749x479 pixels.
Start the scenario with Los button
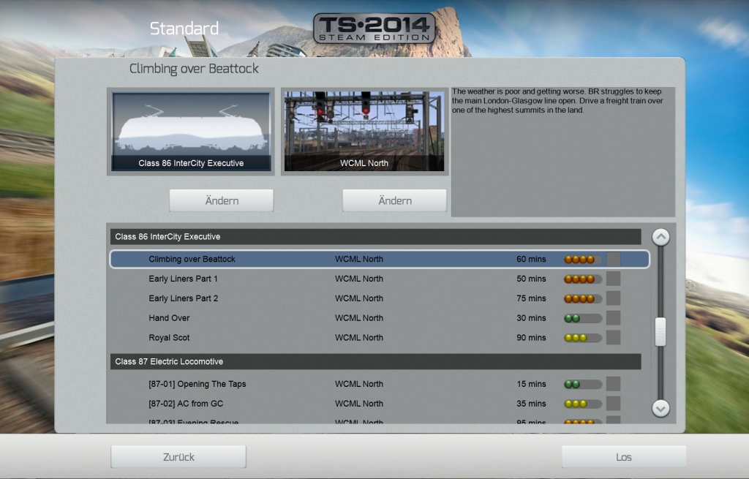coord(624,457)
